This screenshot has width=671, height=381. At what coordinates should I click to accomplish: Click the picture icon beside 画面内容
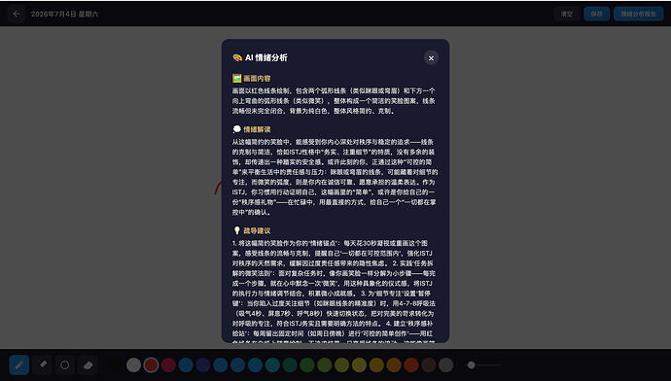click(236, 79)
